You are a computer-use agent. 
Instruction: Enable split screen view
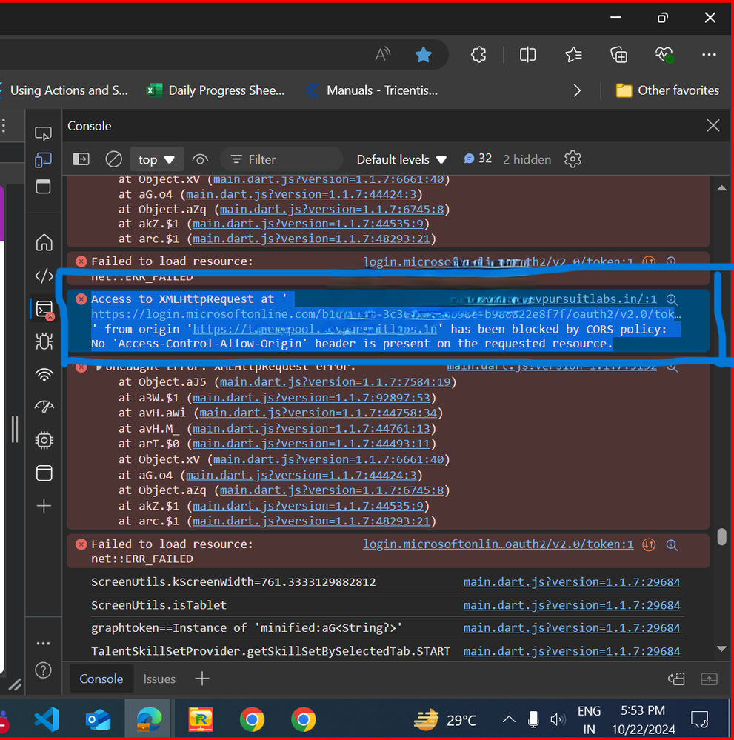point(527,55)
